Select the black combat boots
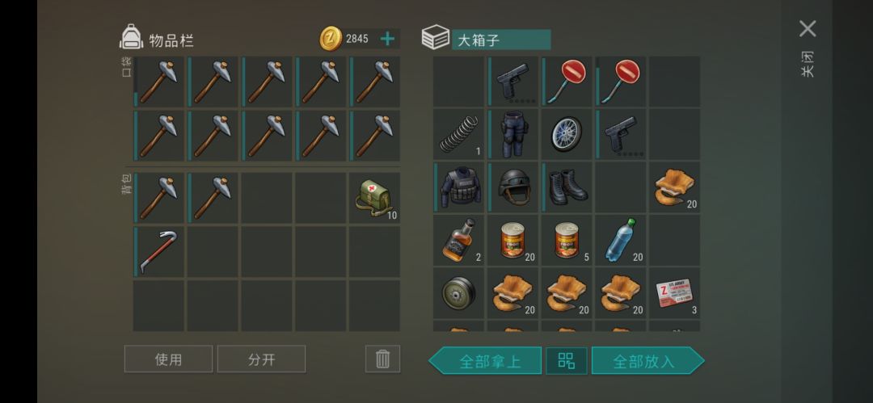Image resolution: width=873 pixels, height=403 pixels. click(x=566, y=187)
